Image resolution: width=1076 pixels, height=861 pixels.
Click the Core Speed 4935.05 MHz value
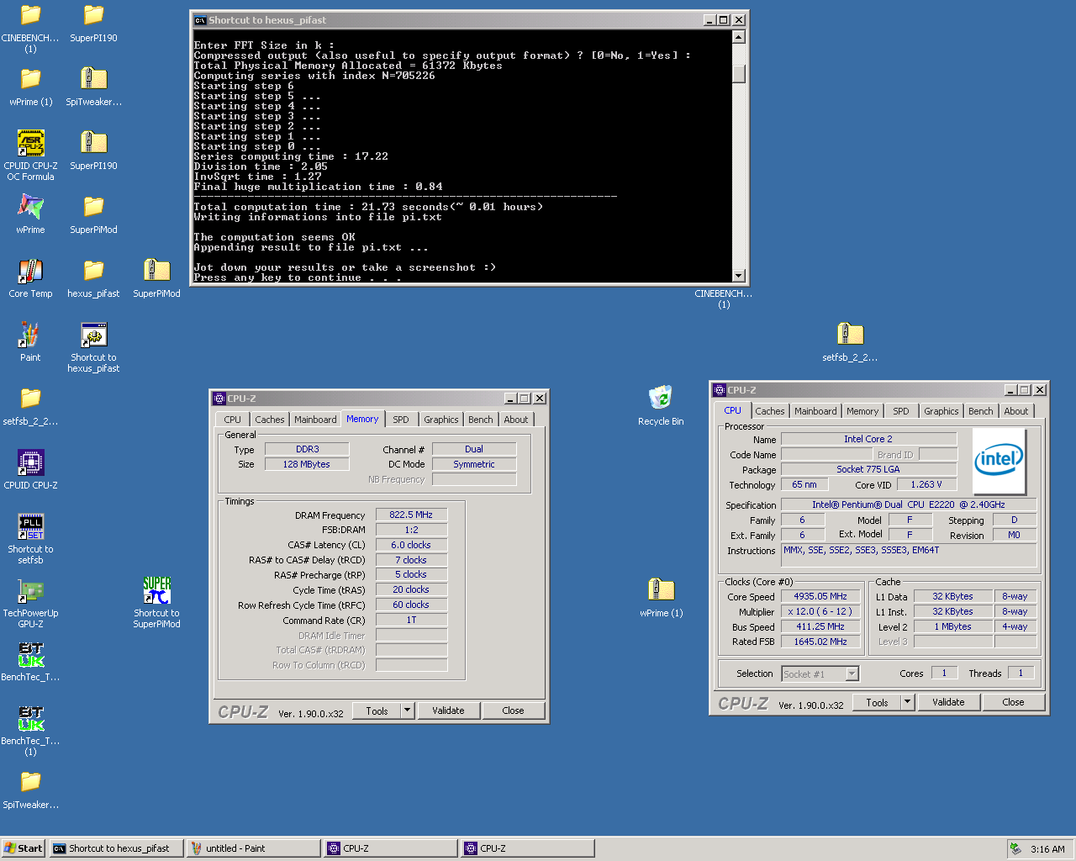(820, 596)
